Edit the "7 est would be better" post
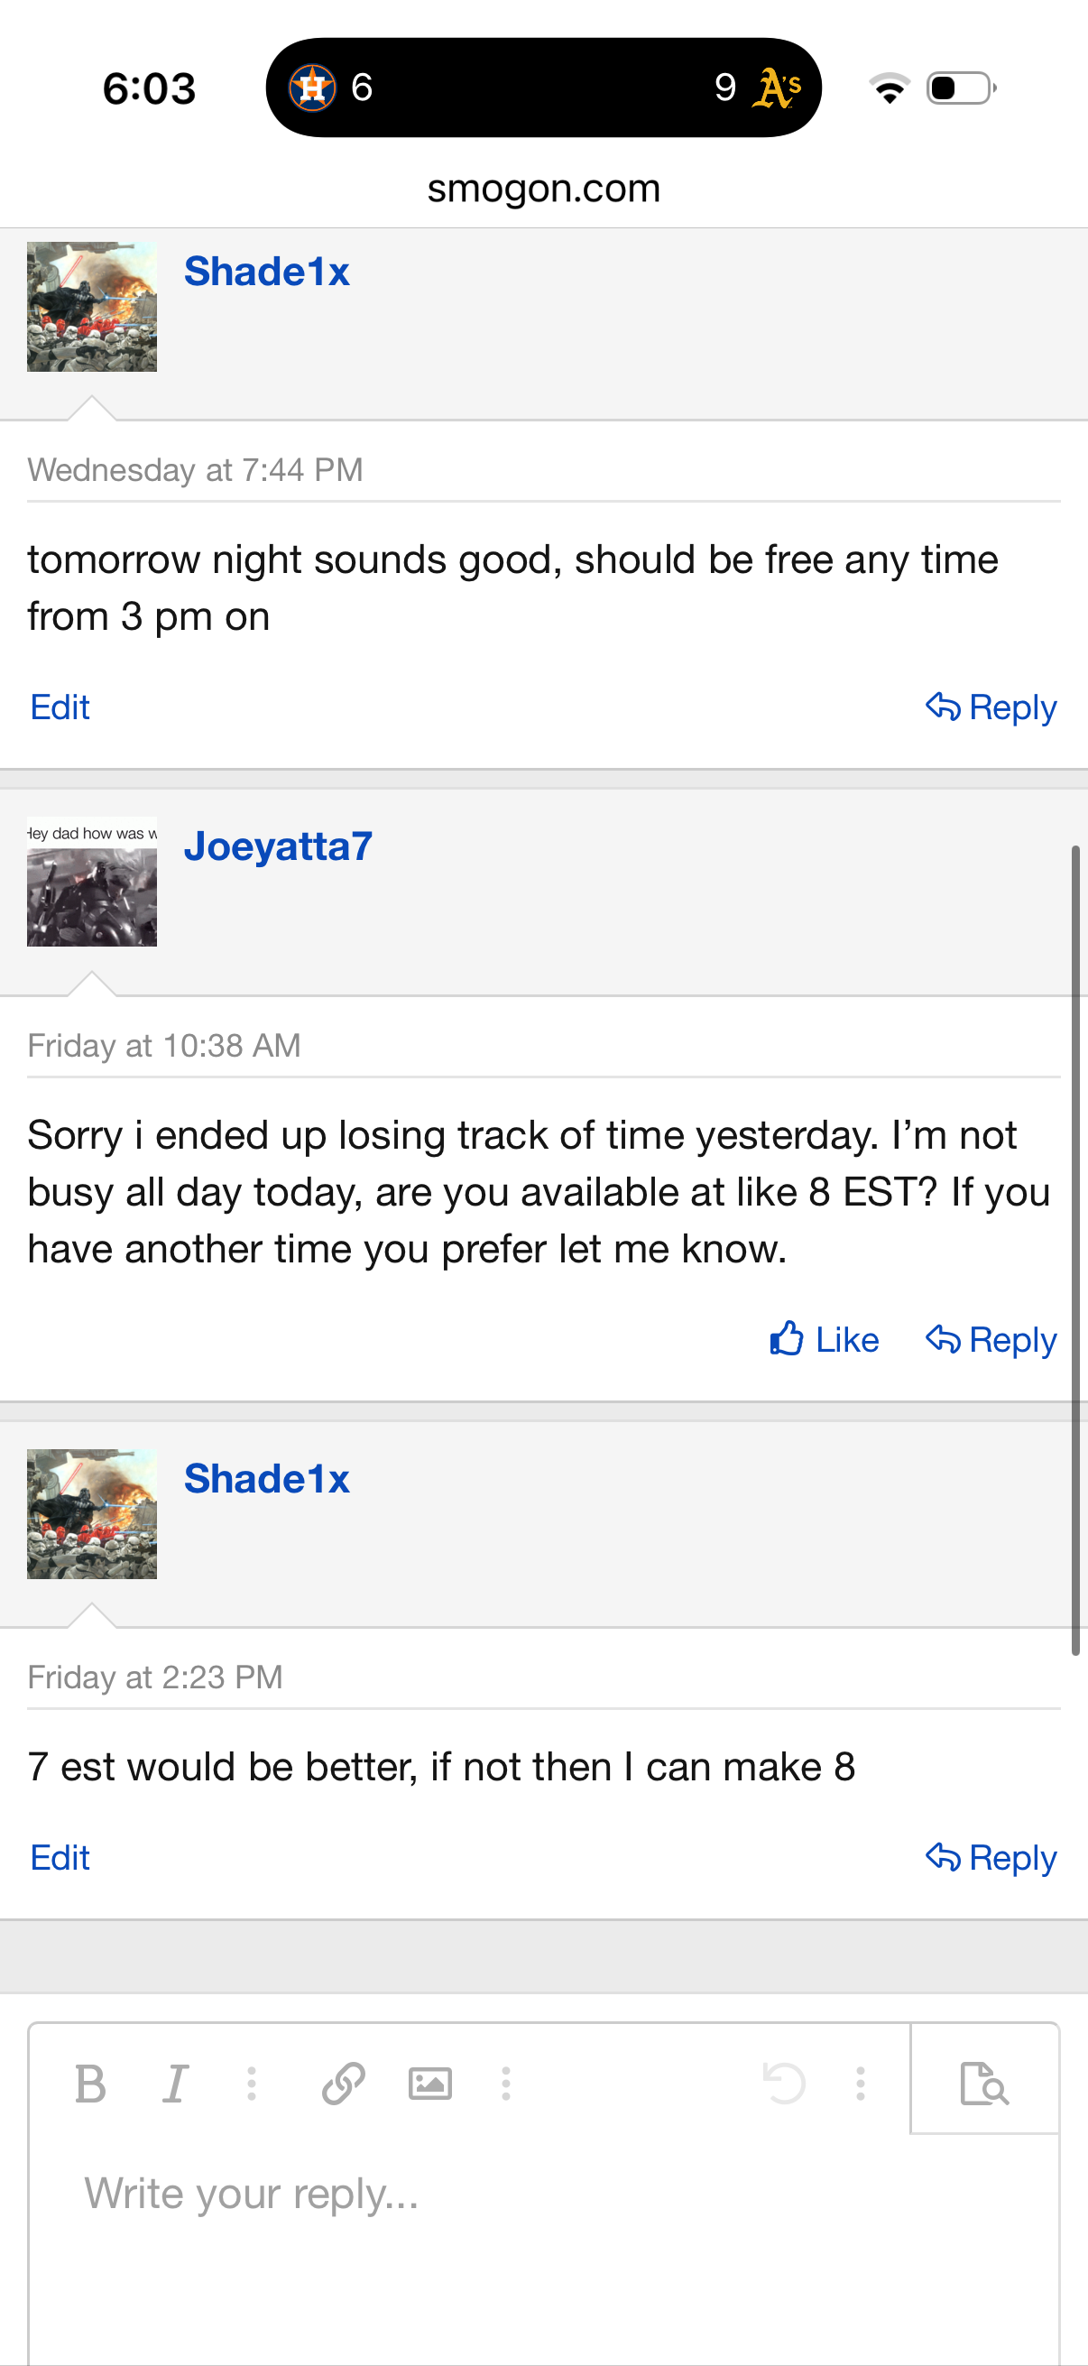 60,1857
